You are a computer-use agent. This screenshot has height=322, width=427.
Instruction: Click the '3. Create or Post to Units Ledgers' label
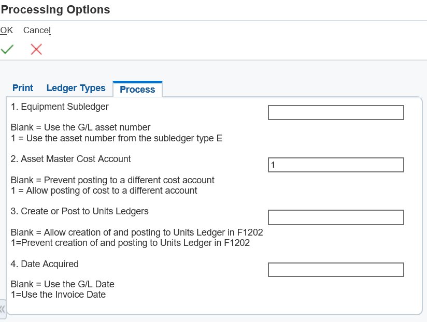tap(79, 211)
